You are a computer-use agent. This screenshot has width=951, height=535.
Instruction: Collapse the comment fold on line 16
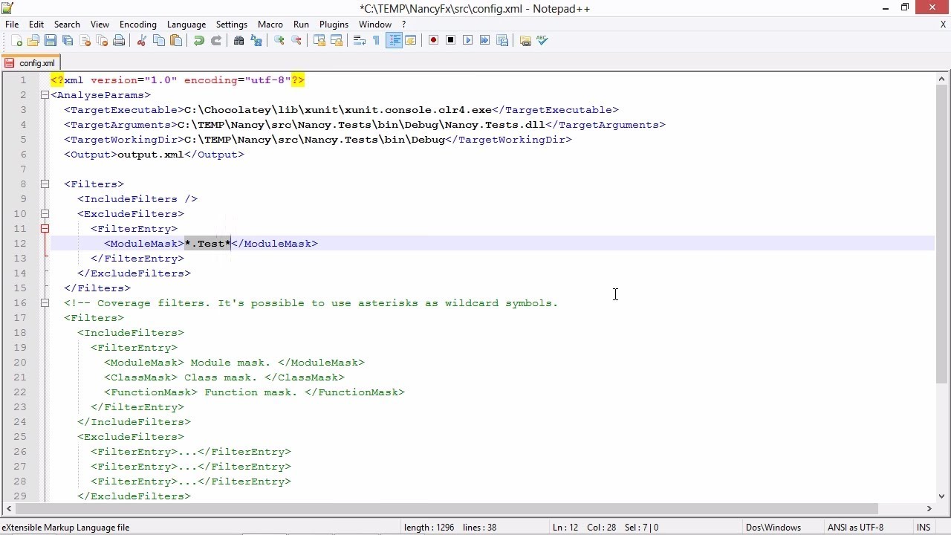coord(45,303)
